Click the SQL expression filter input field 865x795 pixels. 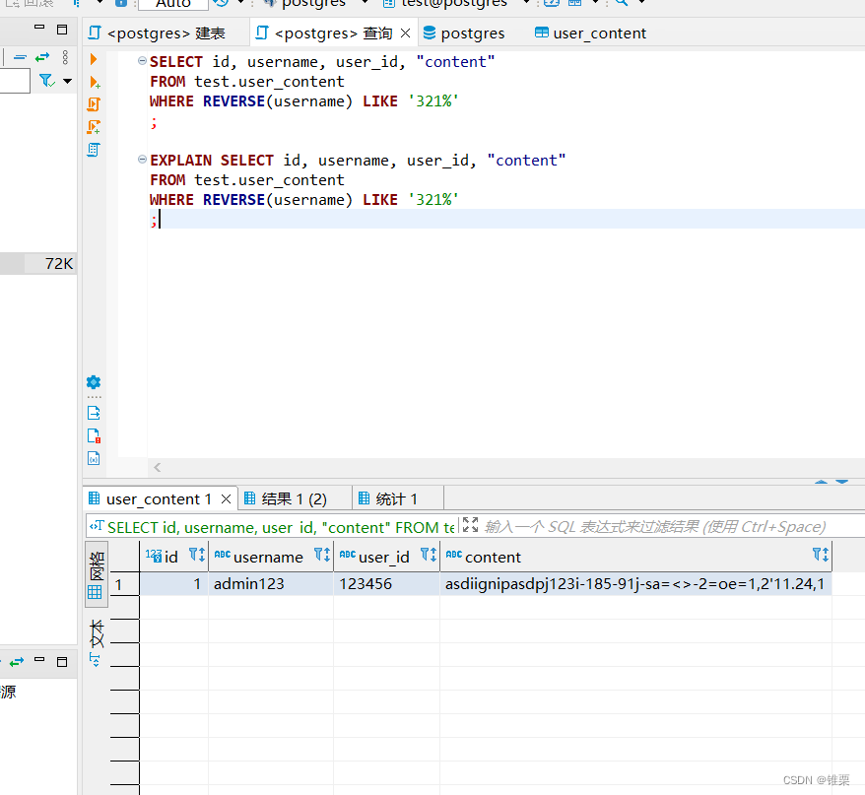[x=673, y=527]
